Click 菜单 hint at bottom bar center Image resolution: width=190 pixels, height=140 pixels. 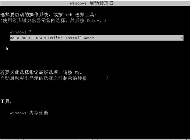click(93, 139)
